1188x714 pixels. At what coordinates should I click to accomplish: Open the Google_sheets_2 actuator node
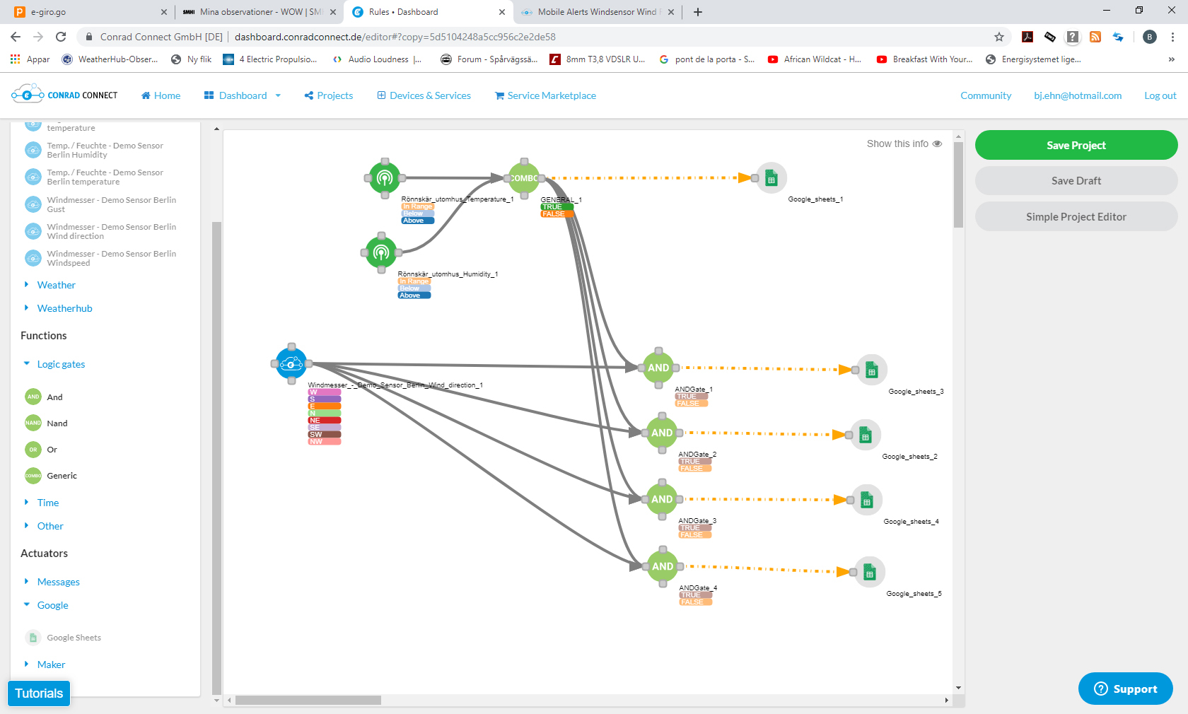(866, 435)
